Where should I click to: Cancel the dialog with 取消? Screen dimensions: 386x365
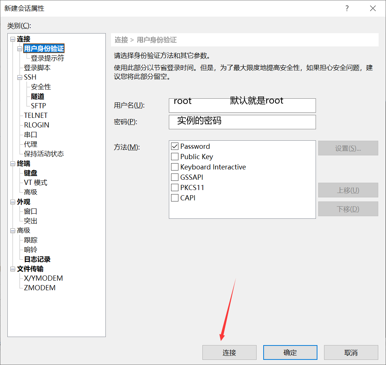click(351, 352)
